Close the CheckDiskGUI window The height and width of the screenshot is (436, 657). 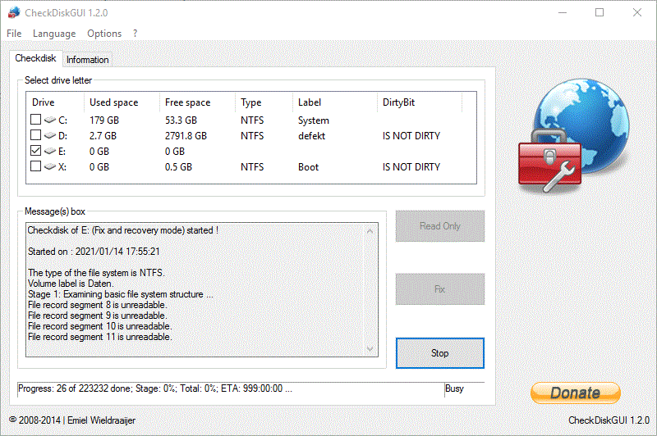point(637,12)
